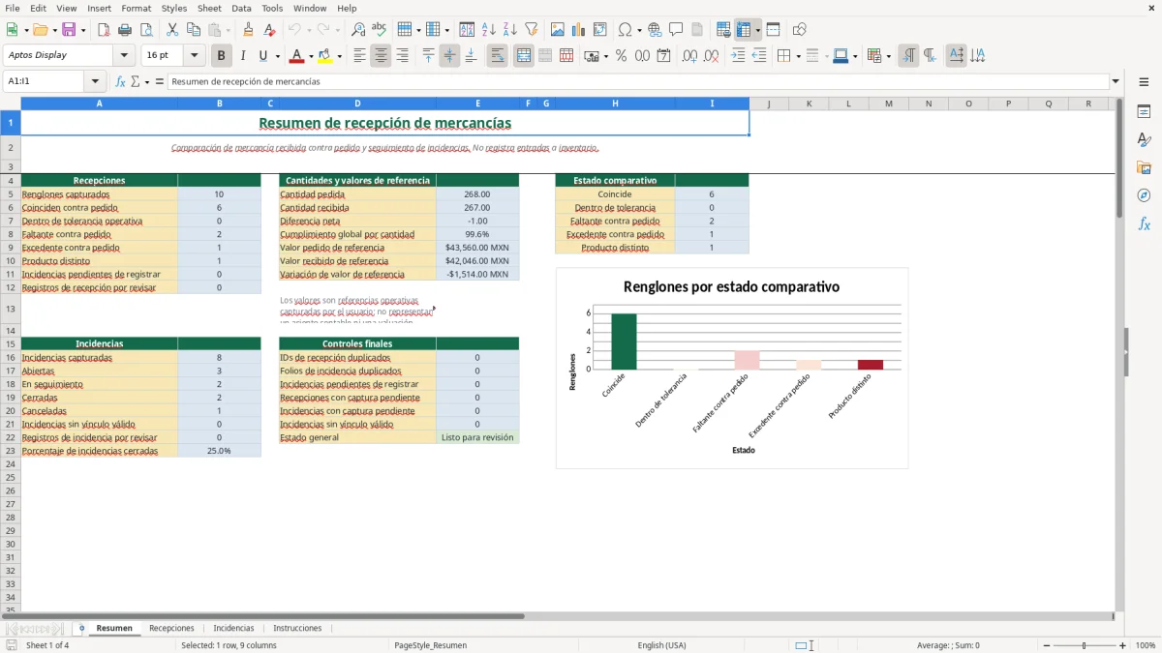
Task: Expand the formula bar
Action: click(1116, 81)
